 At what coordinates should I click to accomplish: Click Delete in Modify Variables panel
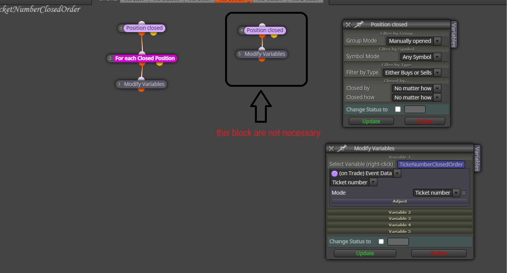point(439,253)
